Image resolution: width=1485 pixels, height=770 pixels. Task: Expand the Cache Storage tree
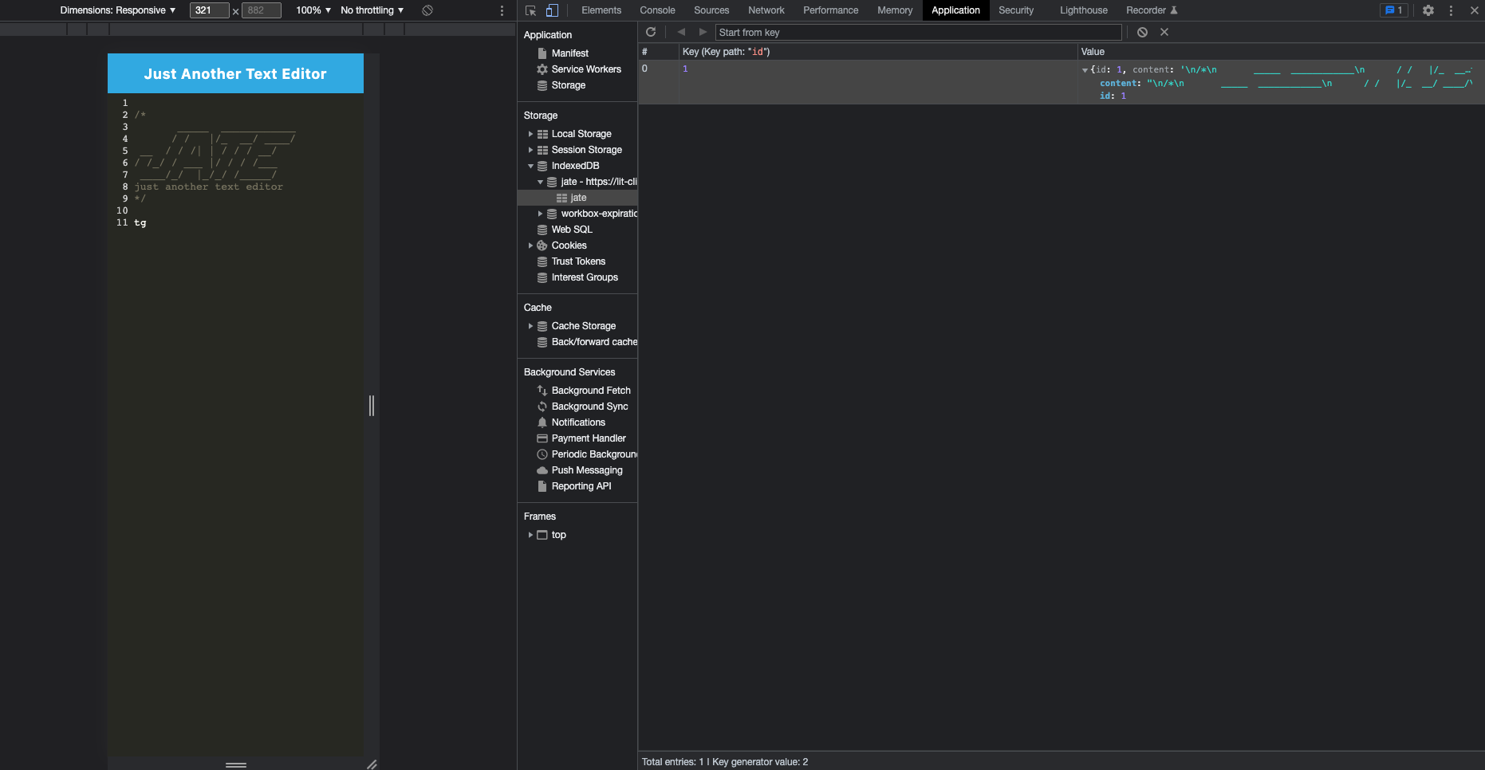[x=530, y=326]
